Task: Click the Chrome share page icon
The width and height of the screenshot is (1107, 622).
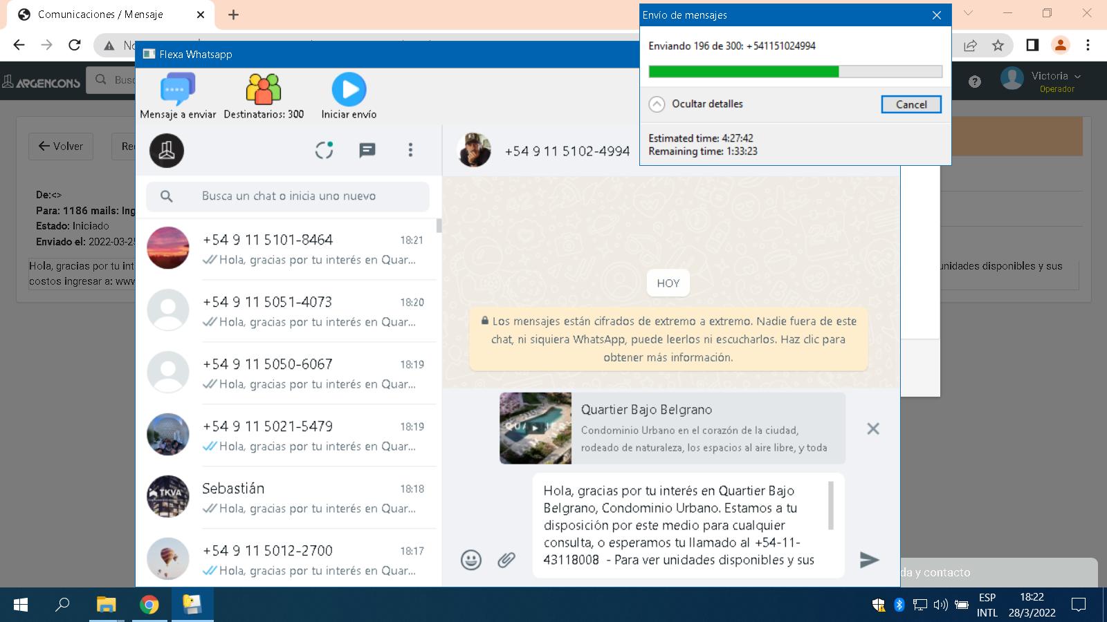Action: tap(970, 46)
